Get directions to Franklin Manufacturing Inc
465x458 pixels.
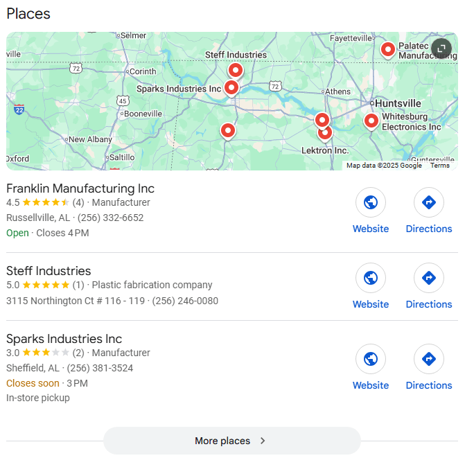tap(428, 202)
